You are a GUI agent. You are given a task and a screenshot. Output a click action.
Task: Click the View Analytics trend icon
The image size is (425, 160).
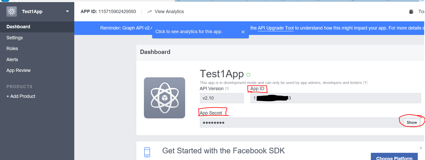[149, 12]
